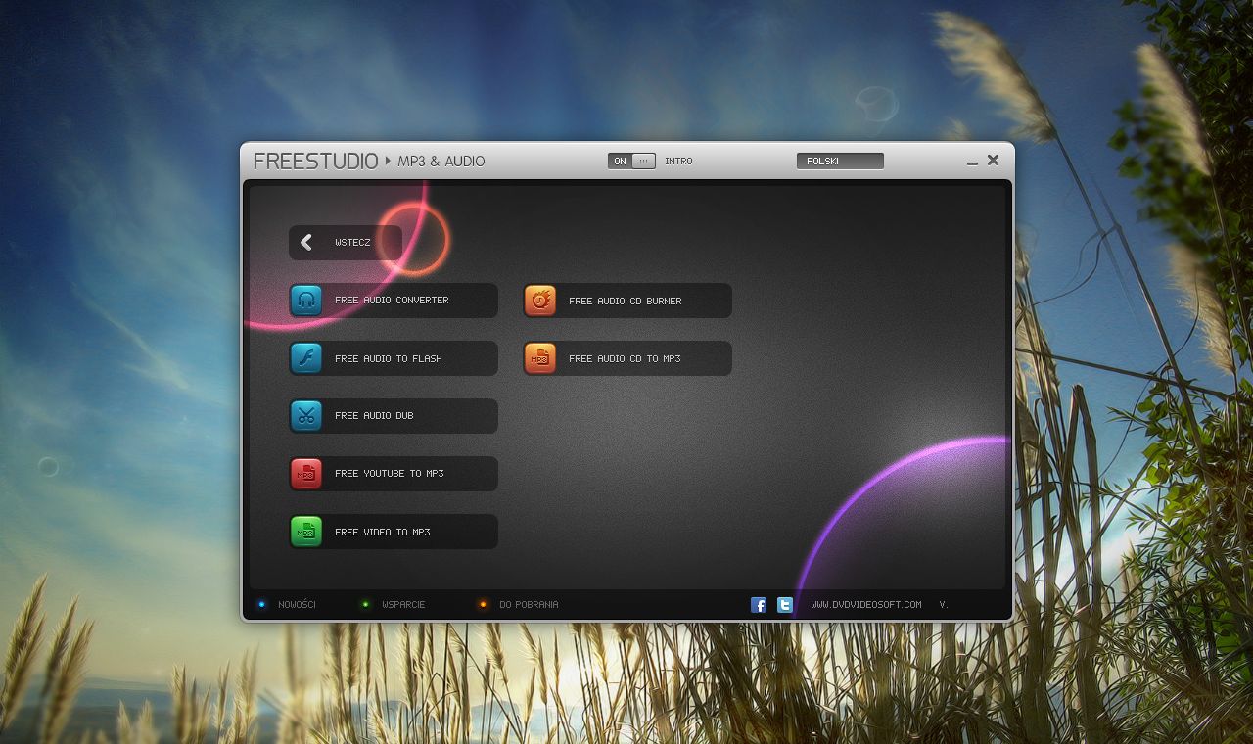This screenshot has width=1253, height=744.
Task: Launch Free Video to MP3 via its label
Action: 383,533
